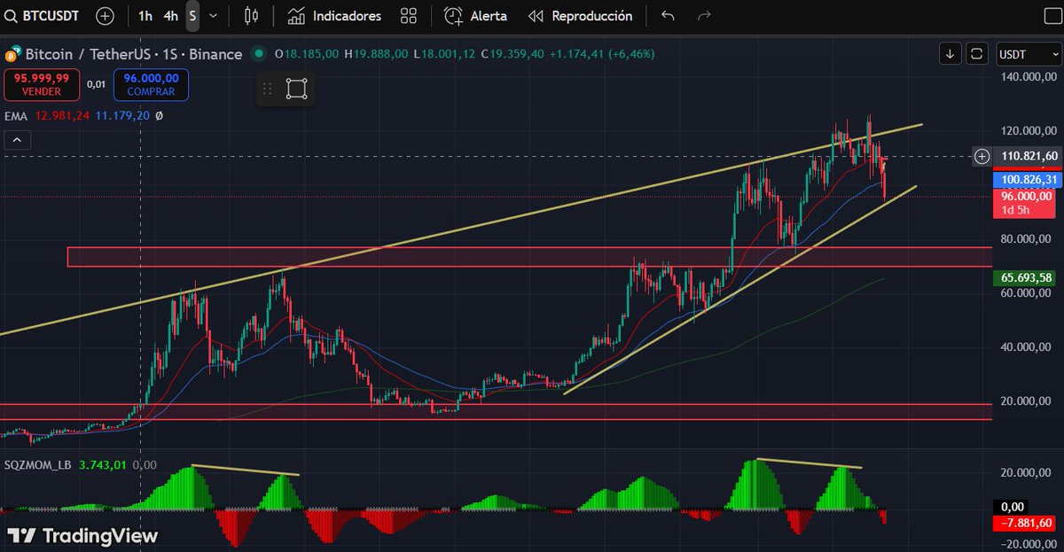
Task: Open the BTCUSDT symbol search
Action: pos(42,16)
